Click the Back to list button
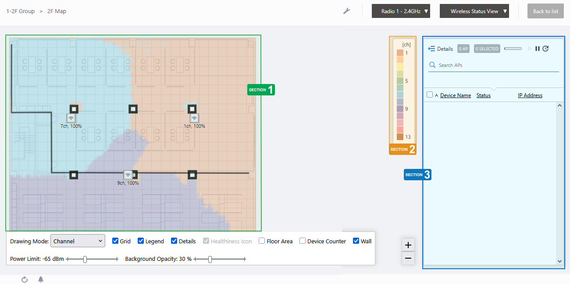This screenshot has width=570, height=284. click(545, 11)
